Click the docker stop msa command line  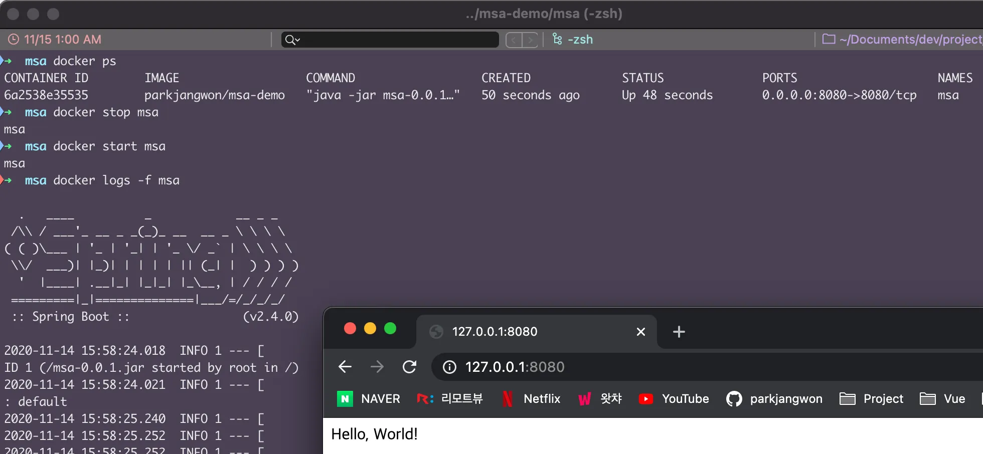click(106, 112)
